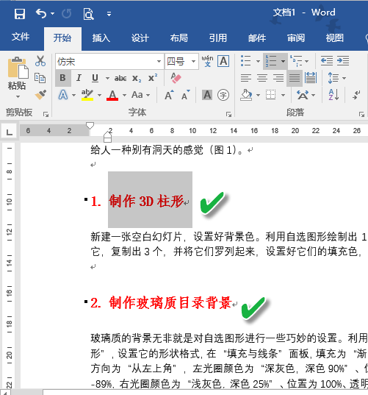This screenshot has height=395, width=368.
Task: Toggle superscript formatting
Action: 153,78
